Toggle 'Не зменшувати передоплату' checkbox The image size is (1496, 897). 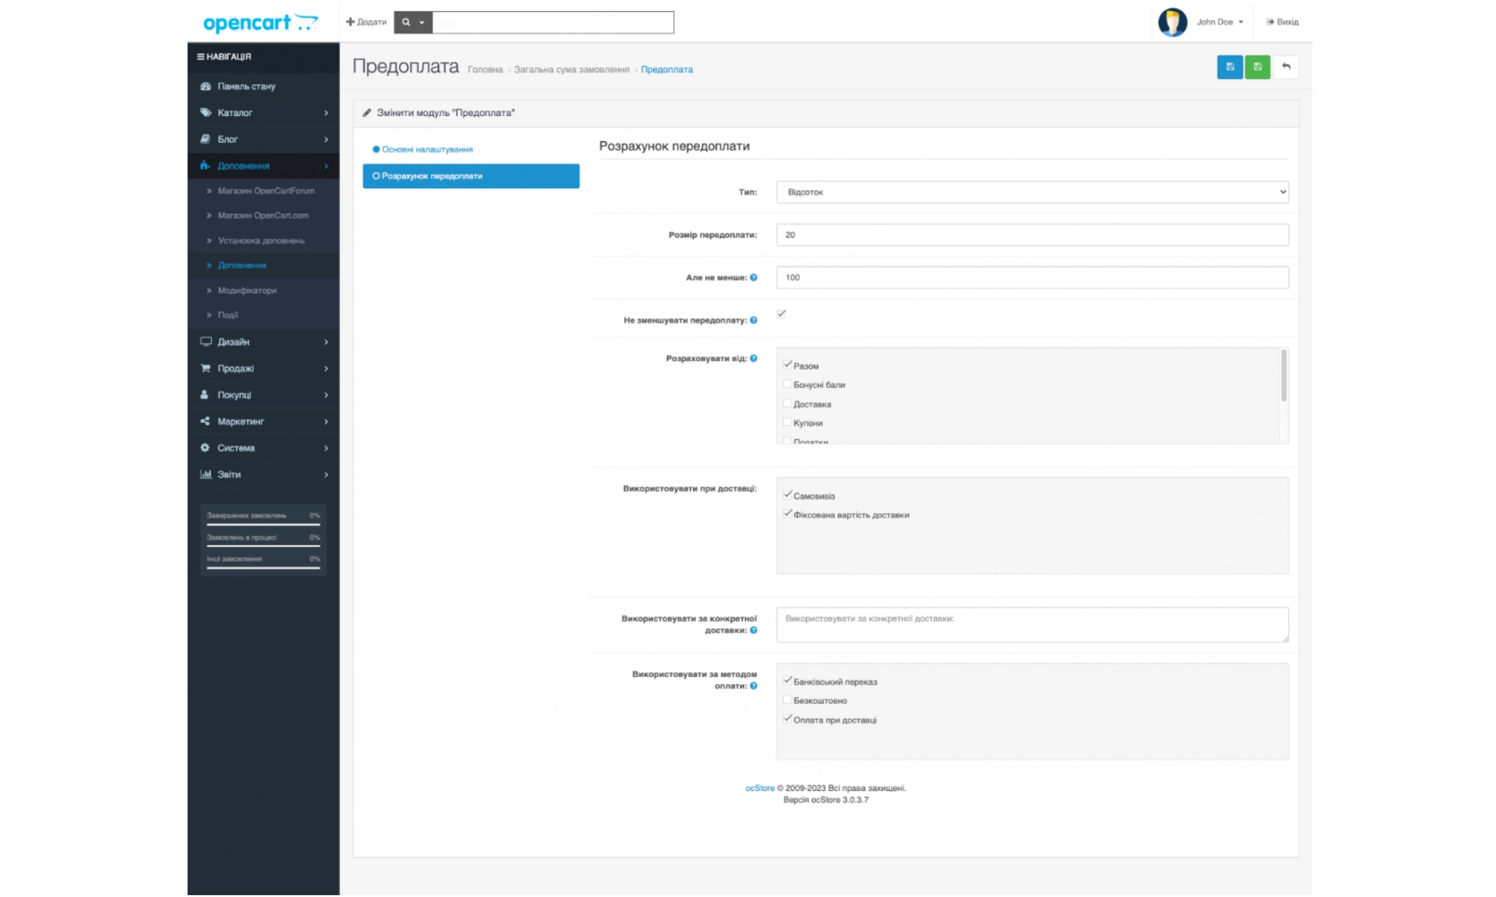[782, 314]
